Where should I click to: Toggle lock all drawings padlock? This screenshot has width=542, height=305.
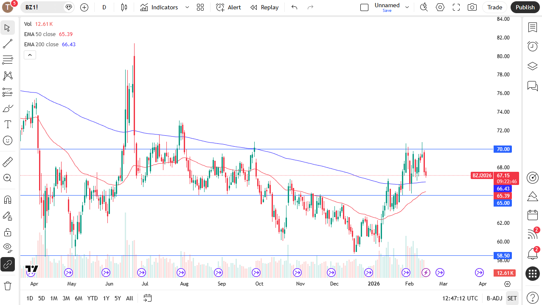coord(7,232)
